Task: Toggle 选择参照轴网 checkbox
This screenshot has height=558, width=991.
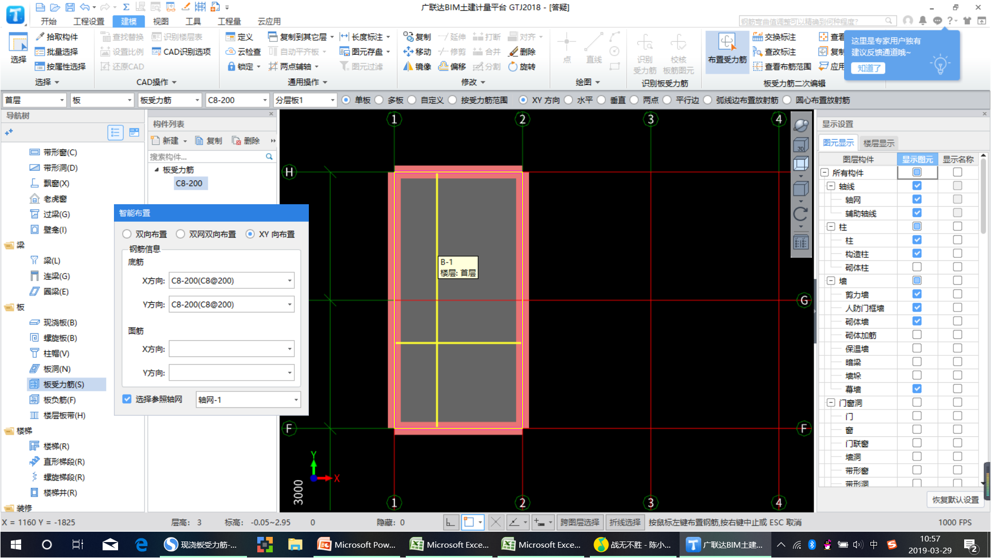Action: [127, 399]
